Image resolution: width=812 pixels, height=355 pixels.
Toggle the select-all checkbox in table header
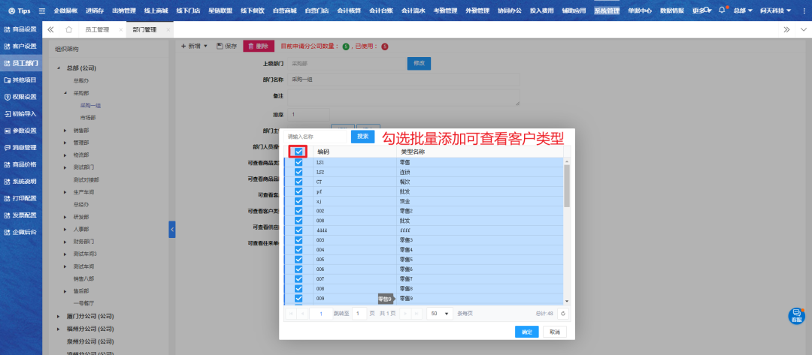pos(299,152)
